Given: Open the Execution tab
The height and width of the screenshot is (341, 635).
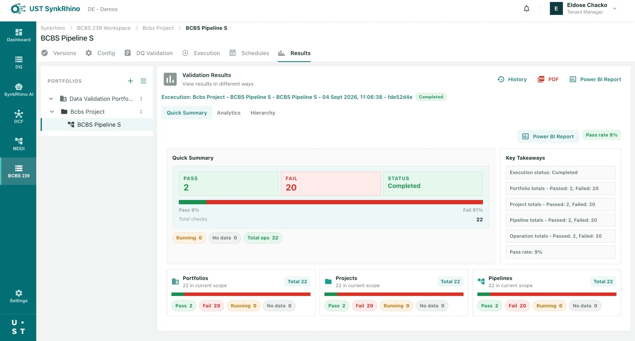Looking at the screenshot, I should pos(201,53).
